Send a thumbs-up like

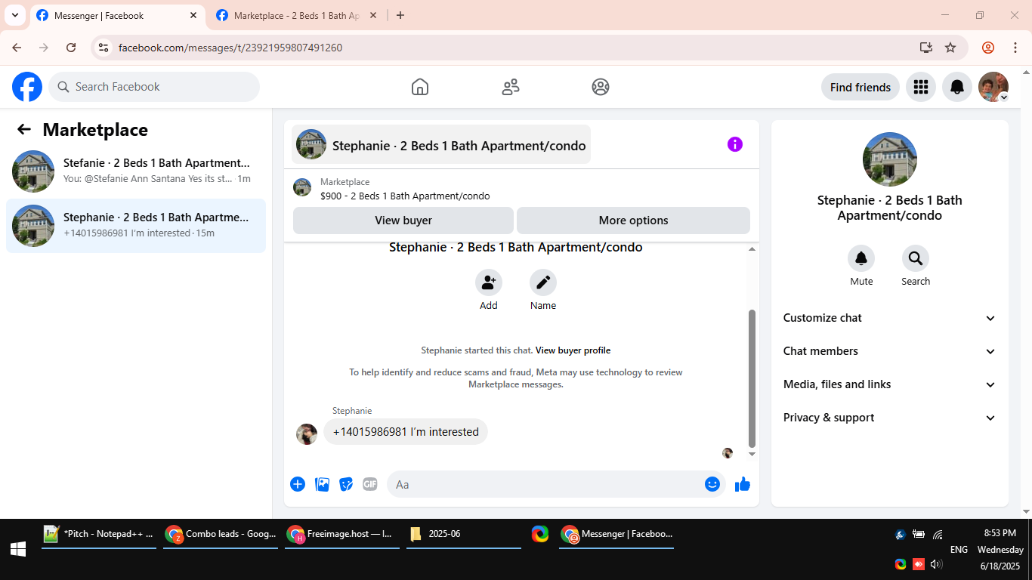[x=743, y=484]
